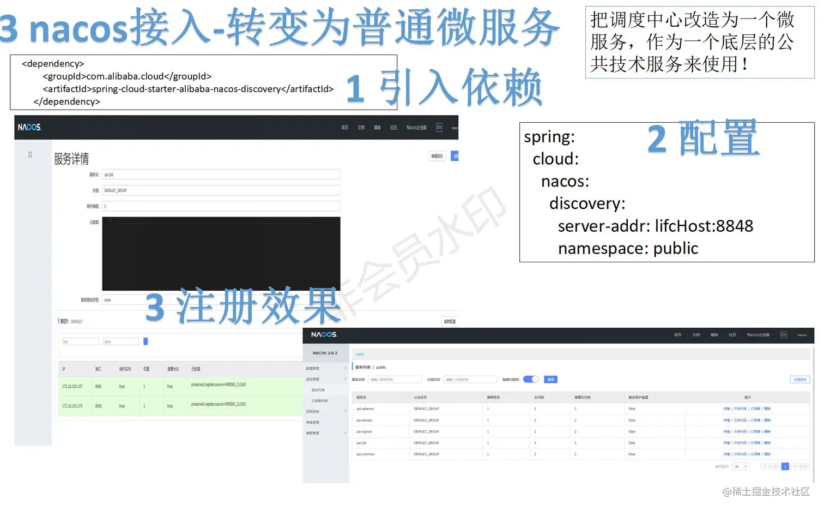Click the 服务名 field containing api-job
Image resolution: width=824 pixels, height=511 pixels.
tap(221, 175)
